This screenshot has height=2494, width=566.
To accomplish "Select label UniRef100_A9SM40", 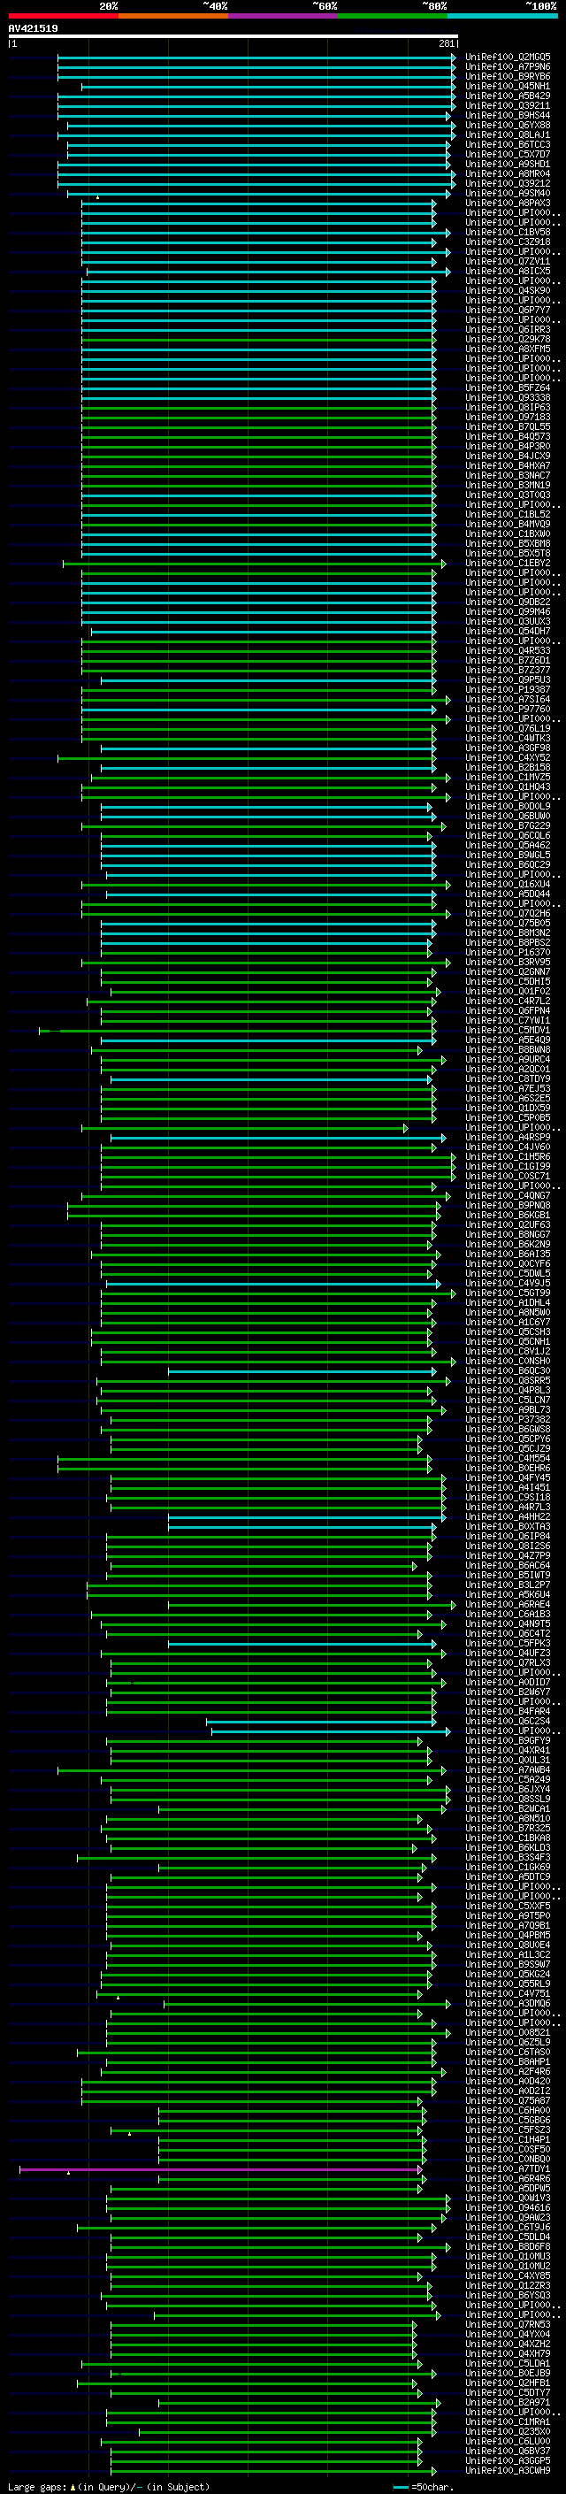I will pos(508,194).
